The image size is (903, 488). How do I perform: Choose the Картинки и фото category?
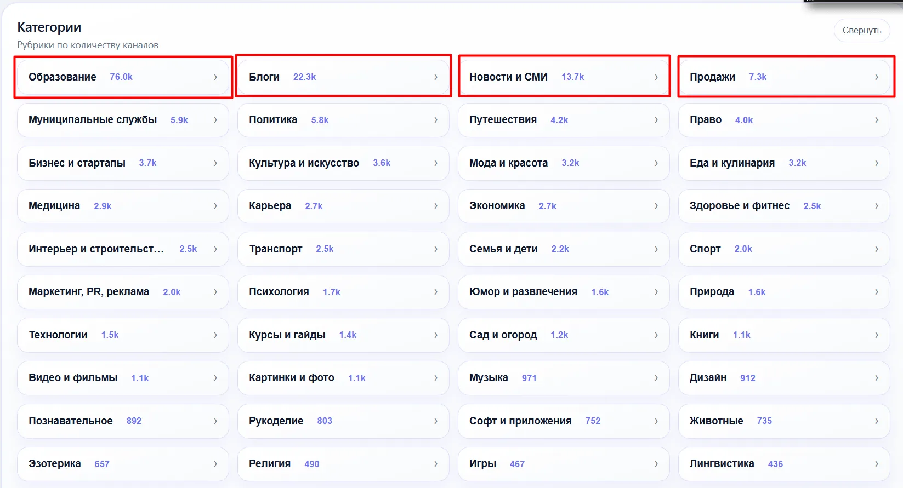tap(343, 378)
